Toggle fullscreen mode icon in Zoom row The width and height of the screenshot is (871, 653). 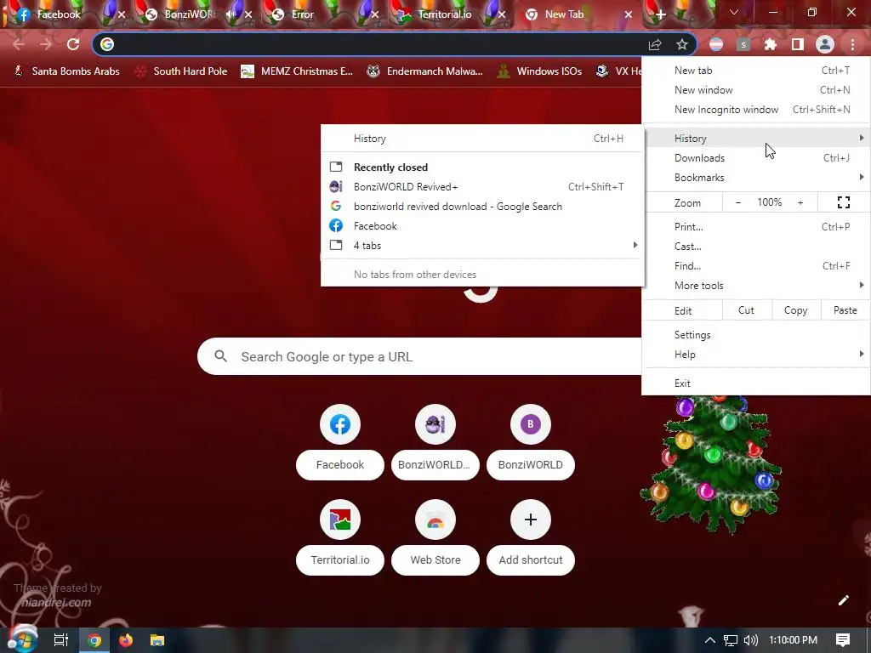[x=843, y=202]
